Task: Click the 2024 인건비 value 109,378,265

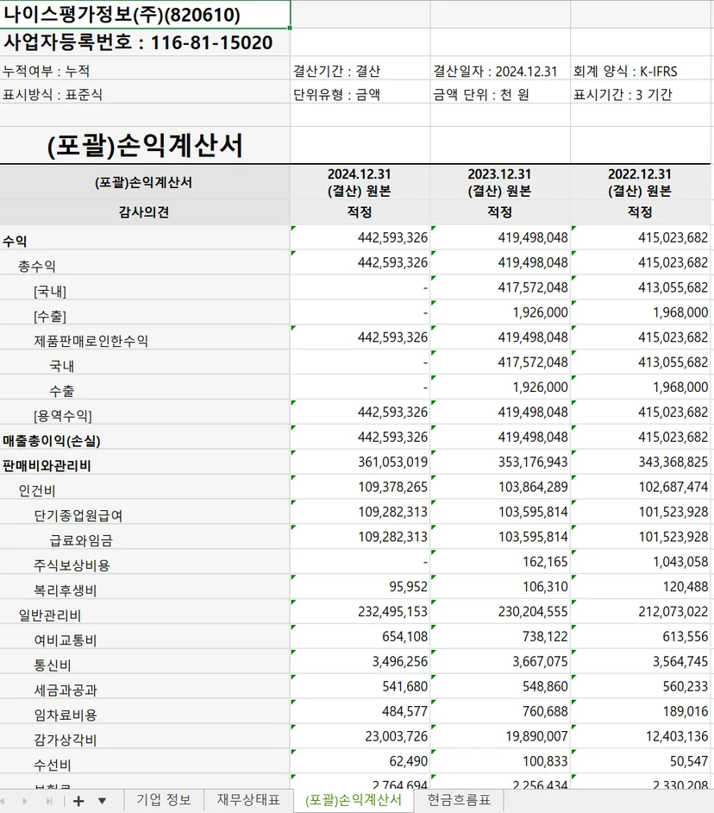Action: coord(360,487)
